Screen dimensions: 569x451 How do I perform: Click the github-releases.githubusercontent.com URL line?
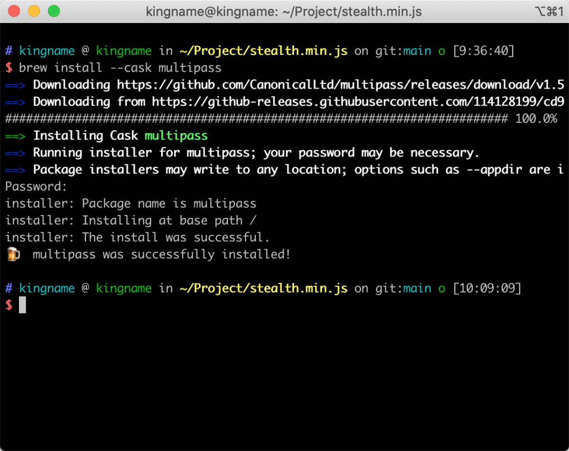[299, 102]
